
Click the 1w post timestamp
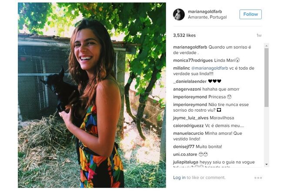(259, 35)
